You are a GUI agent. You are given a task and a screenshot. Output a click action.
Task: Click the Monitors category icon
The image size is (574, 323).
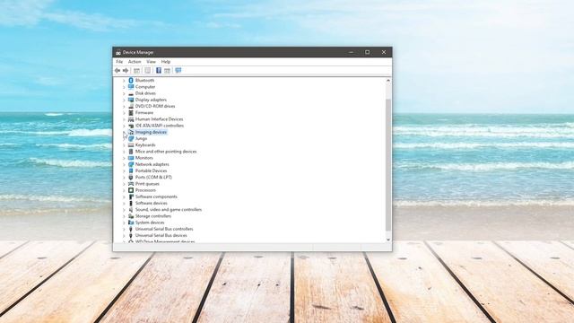131,158
